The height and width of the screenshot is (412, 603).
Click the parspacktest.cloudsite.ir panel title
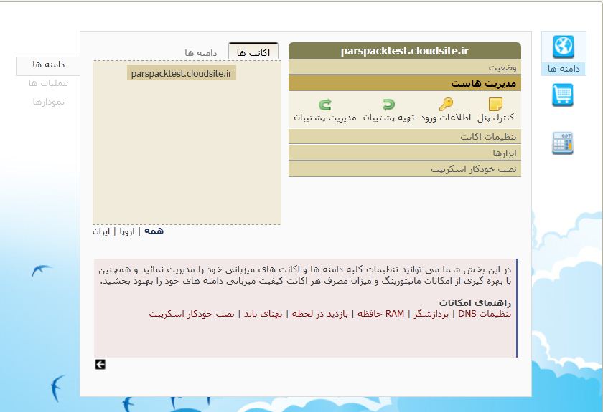(x=405, y=51)
